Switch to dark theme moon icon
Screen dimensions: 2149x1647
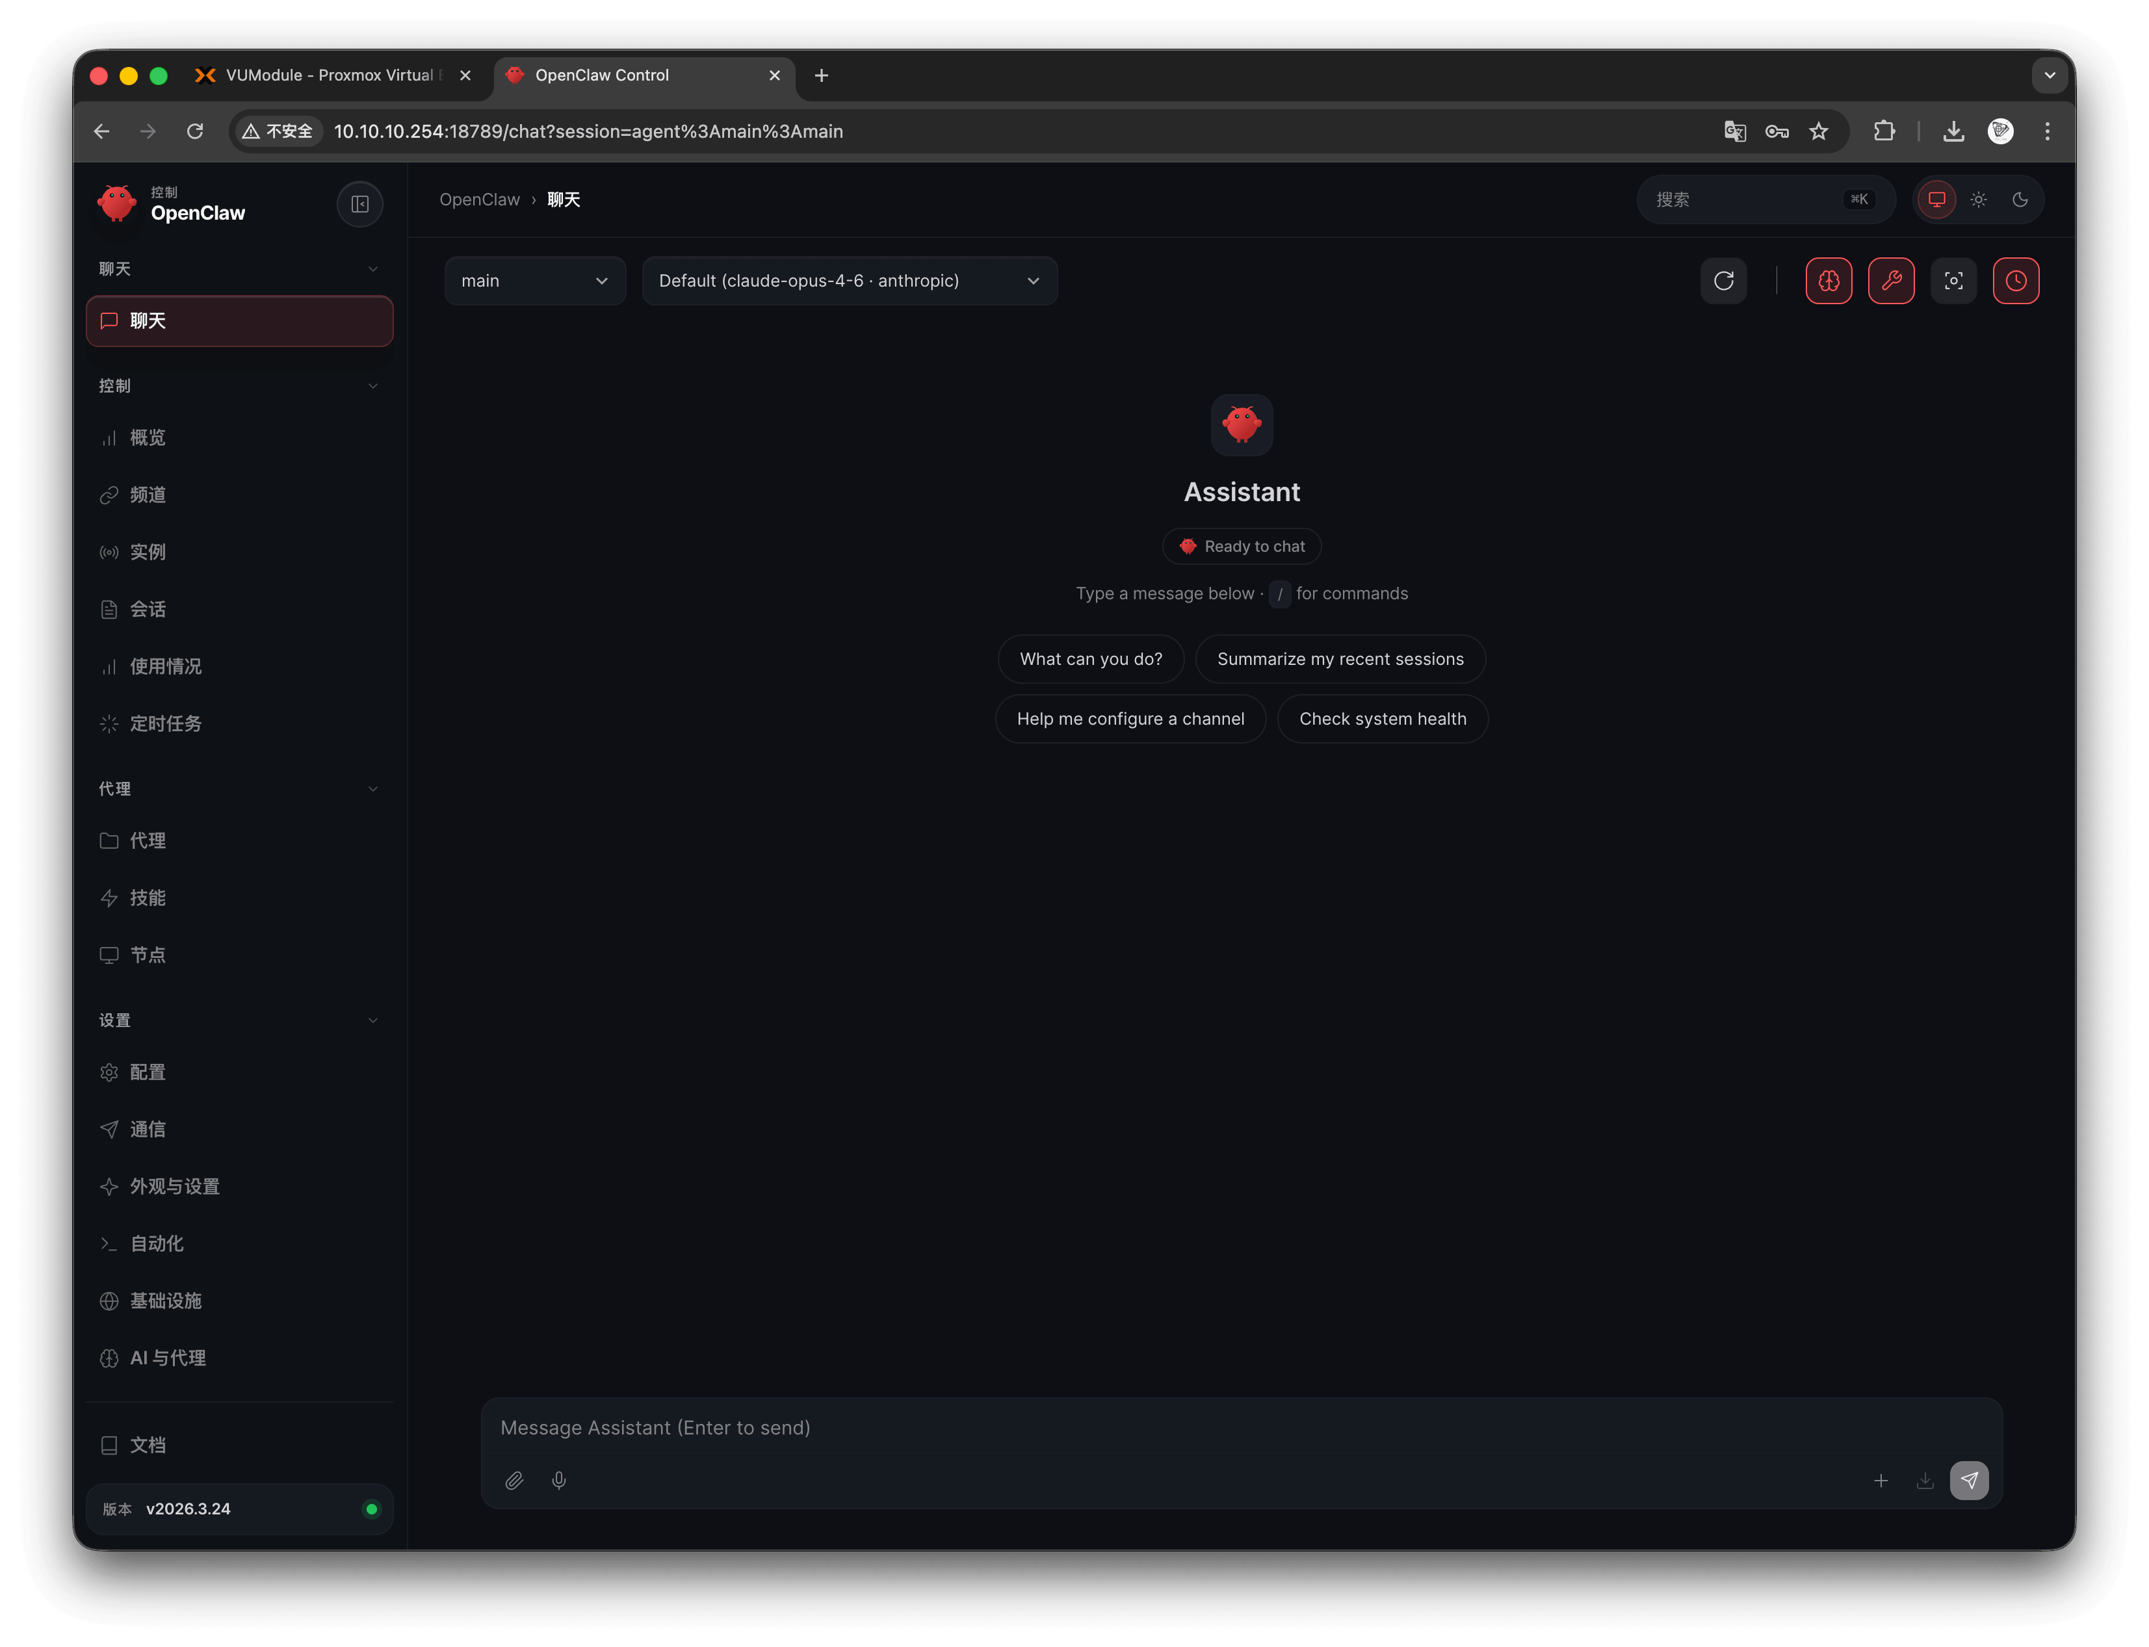(2020, 200)
